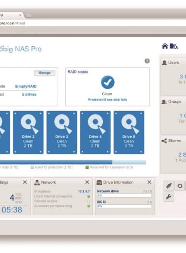Click the RAID status Clean checkmark icon
Viewport: 186px width, 253px height.
[x=108, y=82]
